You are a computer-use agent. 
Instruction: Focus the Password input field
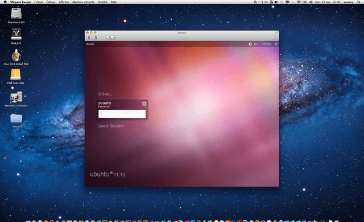tap(122, 114)
